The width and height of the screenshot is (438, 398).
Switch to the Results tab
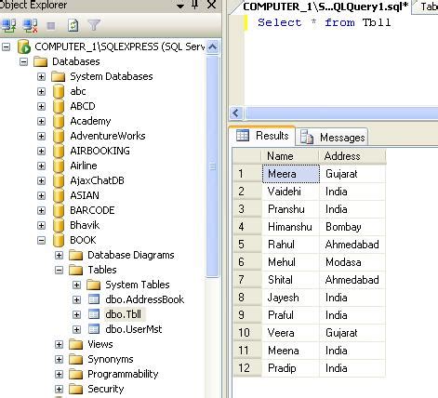coord(262,136)
